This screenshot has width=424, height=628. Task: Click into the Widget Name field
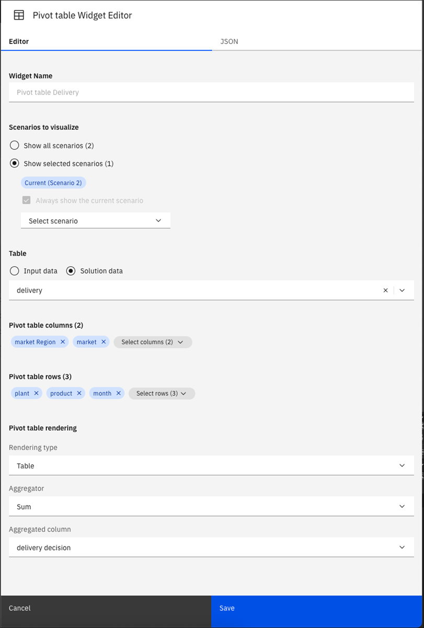click(x=211, y=92)
